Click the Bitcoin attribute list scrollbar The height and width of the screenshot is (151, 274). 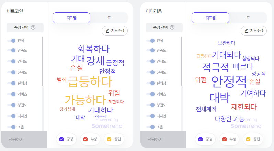(43, 61)
